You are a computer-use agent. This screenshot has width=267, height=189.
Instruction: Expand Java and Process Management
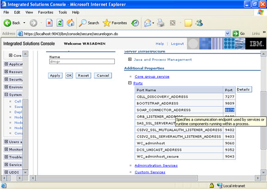coord(130,59)
